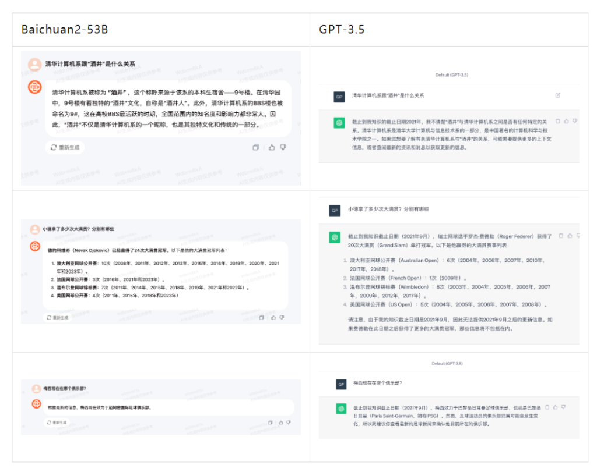597x472 pixels.
Task: Click the ChatGPT logo beside the 酒井 answer
Action: tap(339, 123)
